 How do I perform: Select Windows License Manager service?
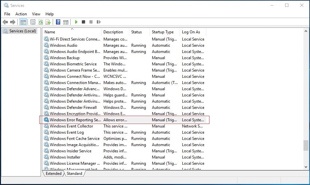point(75,163)
